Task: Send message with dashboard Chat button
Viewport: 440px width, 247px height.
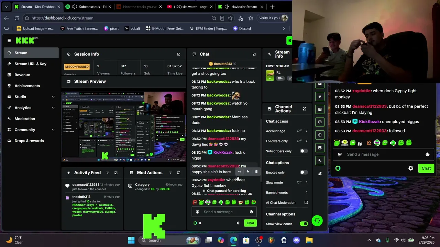Action: (x=250, y=223)
